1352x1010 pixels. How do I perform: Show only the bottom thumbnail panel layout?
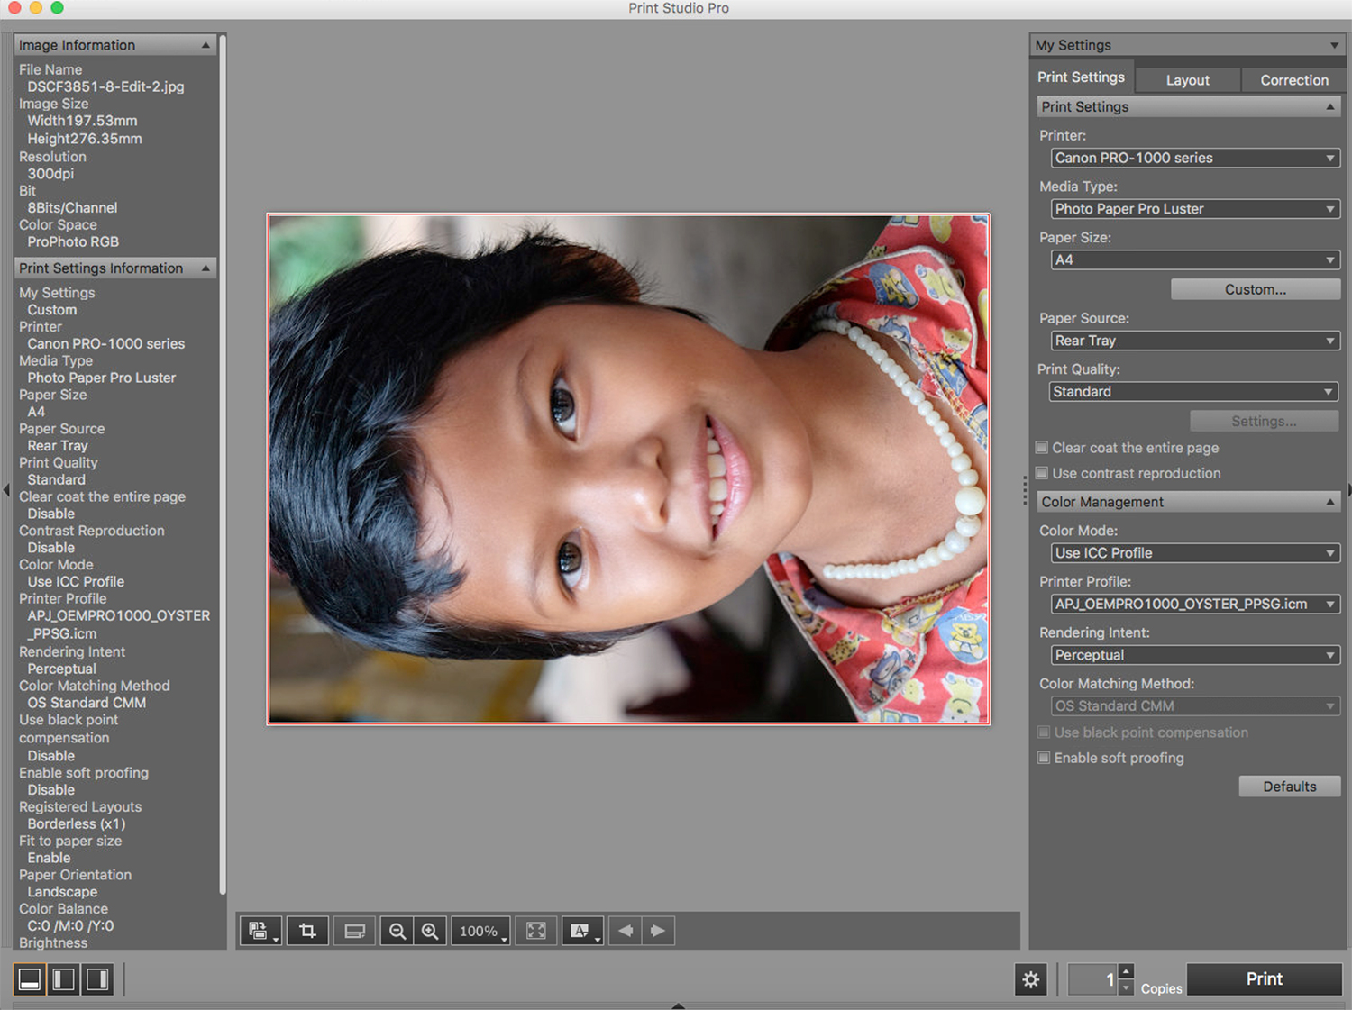[30, 979]
